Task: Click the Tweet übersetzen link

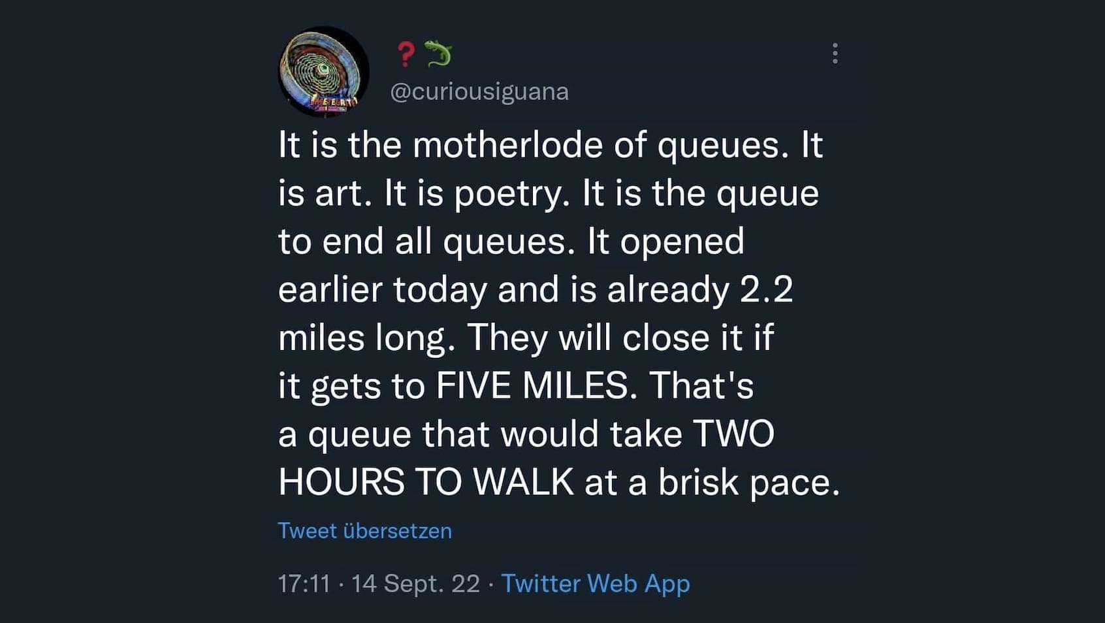Action: click(x=364, y=530)
